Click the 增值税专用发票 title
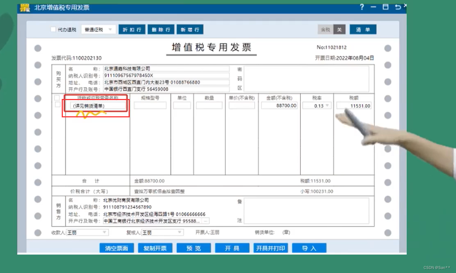The image size is (456, 273). 212,47
